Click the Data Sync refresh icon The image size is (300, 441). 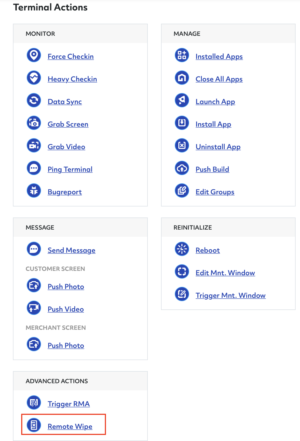coord(34,100)
